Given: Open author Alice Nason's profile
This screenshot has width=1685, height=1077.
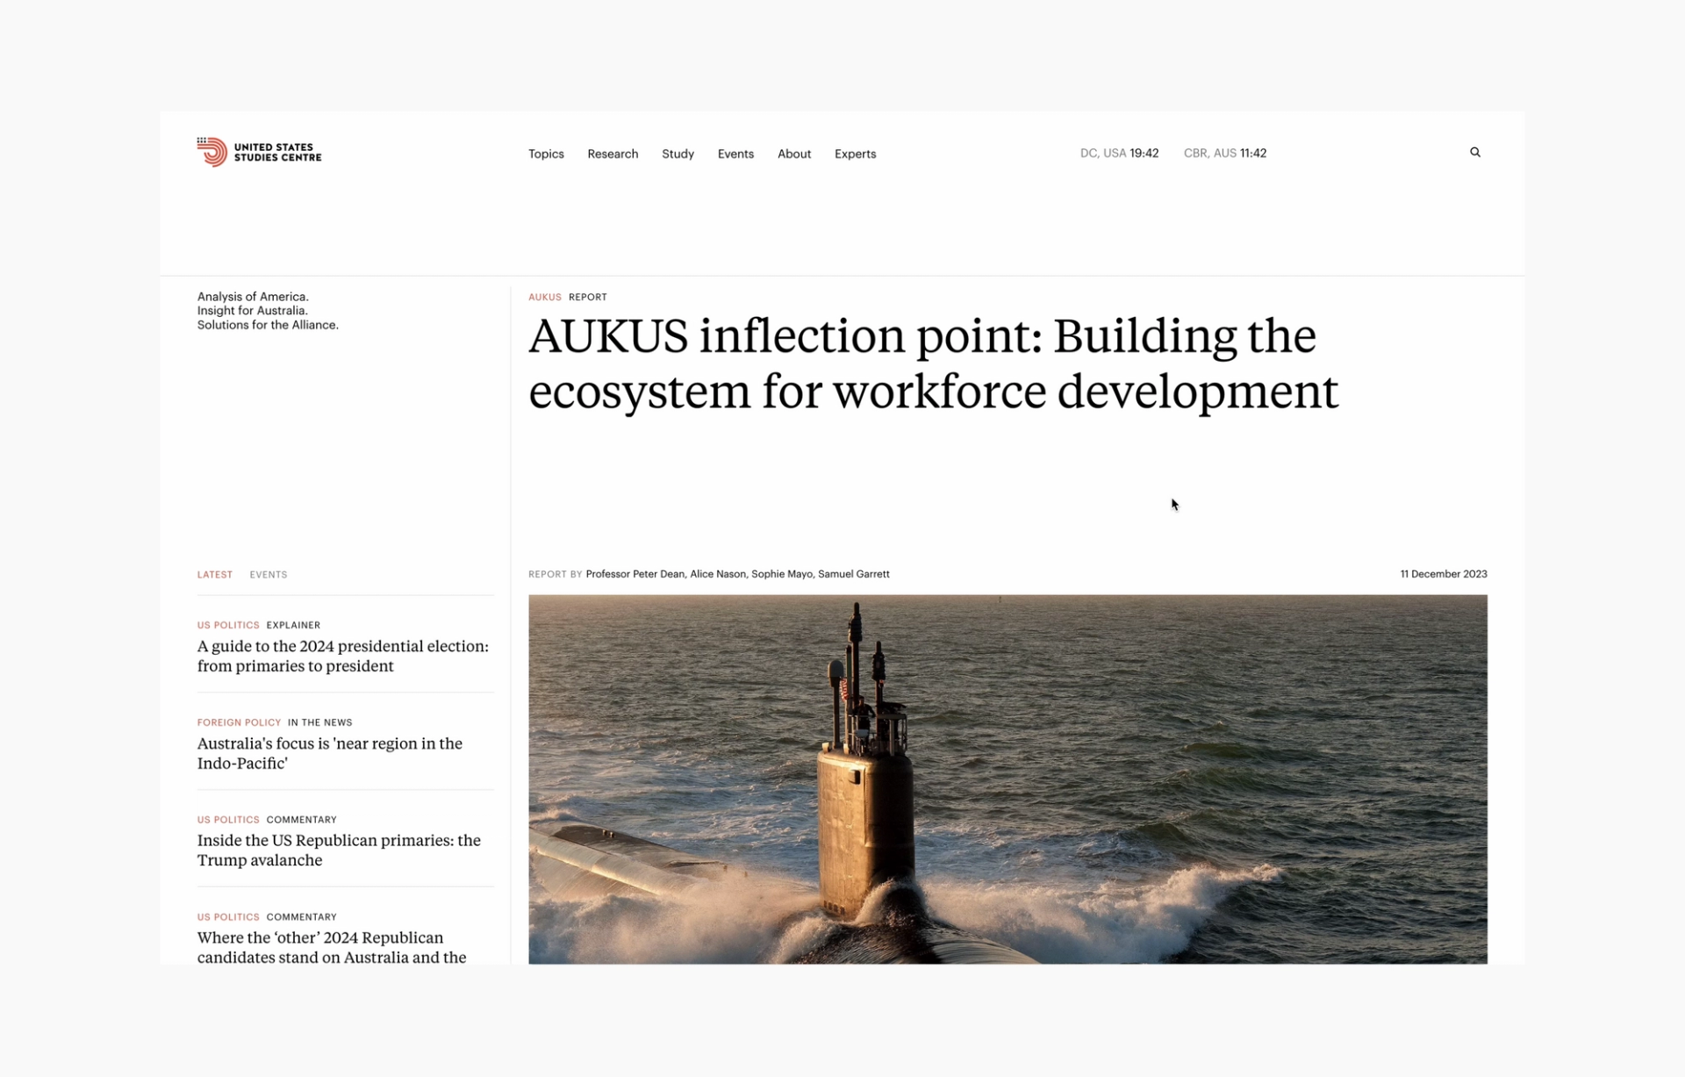Looking at the screenshot, I should tap(717, 574).
